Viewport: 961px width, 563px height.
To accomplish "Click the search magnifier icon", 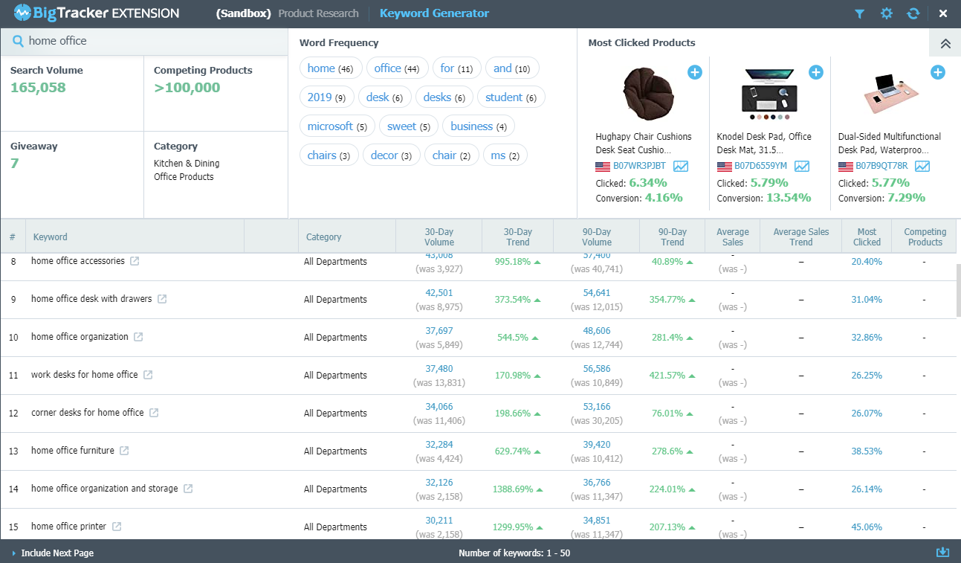I will (x=17, y=41).
